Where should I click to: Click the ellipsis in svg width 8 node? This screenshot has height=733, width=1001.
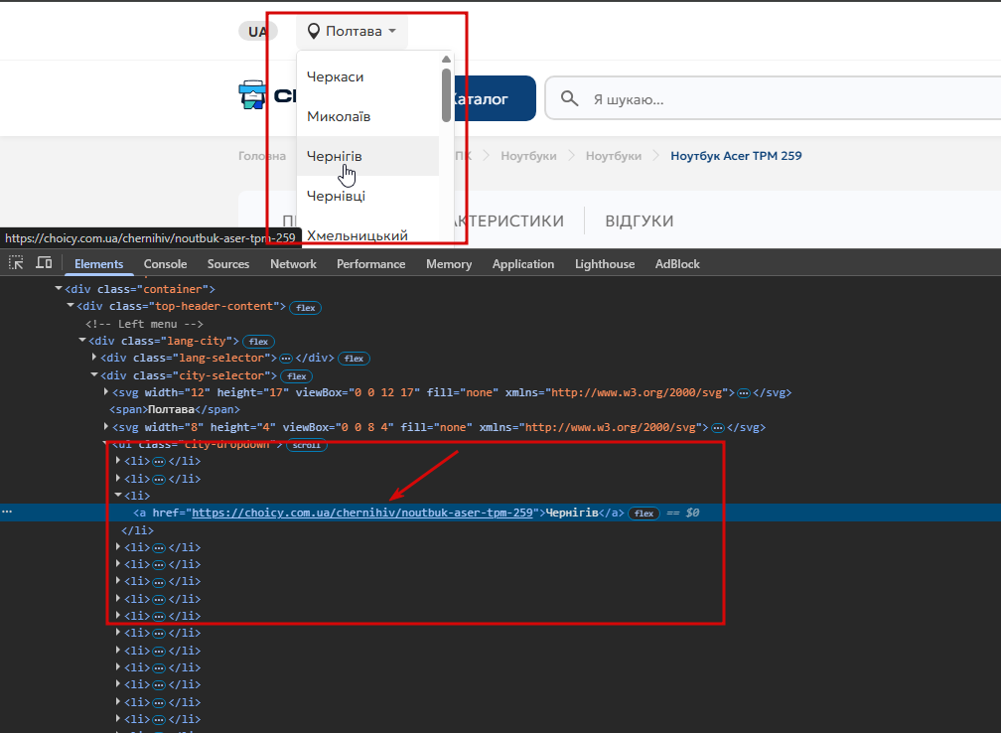(x=718, y=428)
